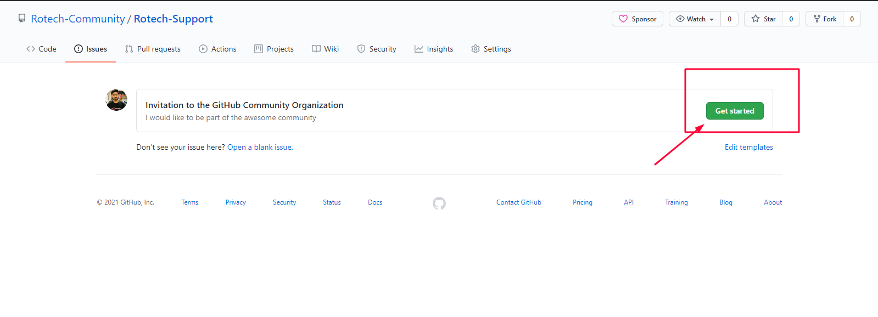Open the Settings gear tab
The height and width of the screenshot is (317, 878).
point(491,49)
